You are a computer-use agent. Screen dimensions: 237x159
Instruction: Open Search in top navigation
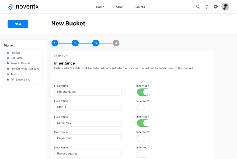[x=119, y=7]
